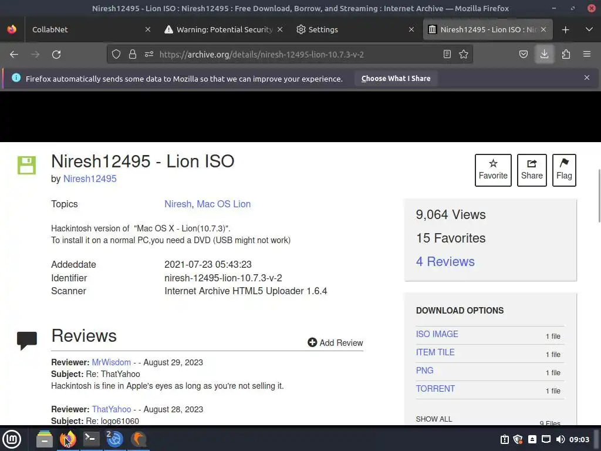Click the Favorite star button

(x=493, y=170)
